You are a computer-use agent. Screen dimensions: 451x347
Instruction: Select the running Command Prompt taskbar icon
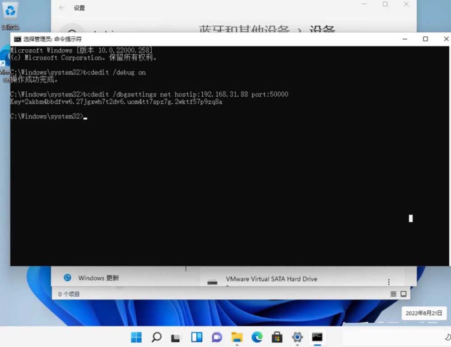pos(317,337)
